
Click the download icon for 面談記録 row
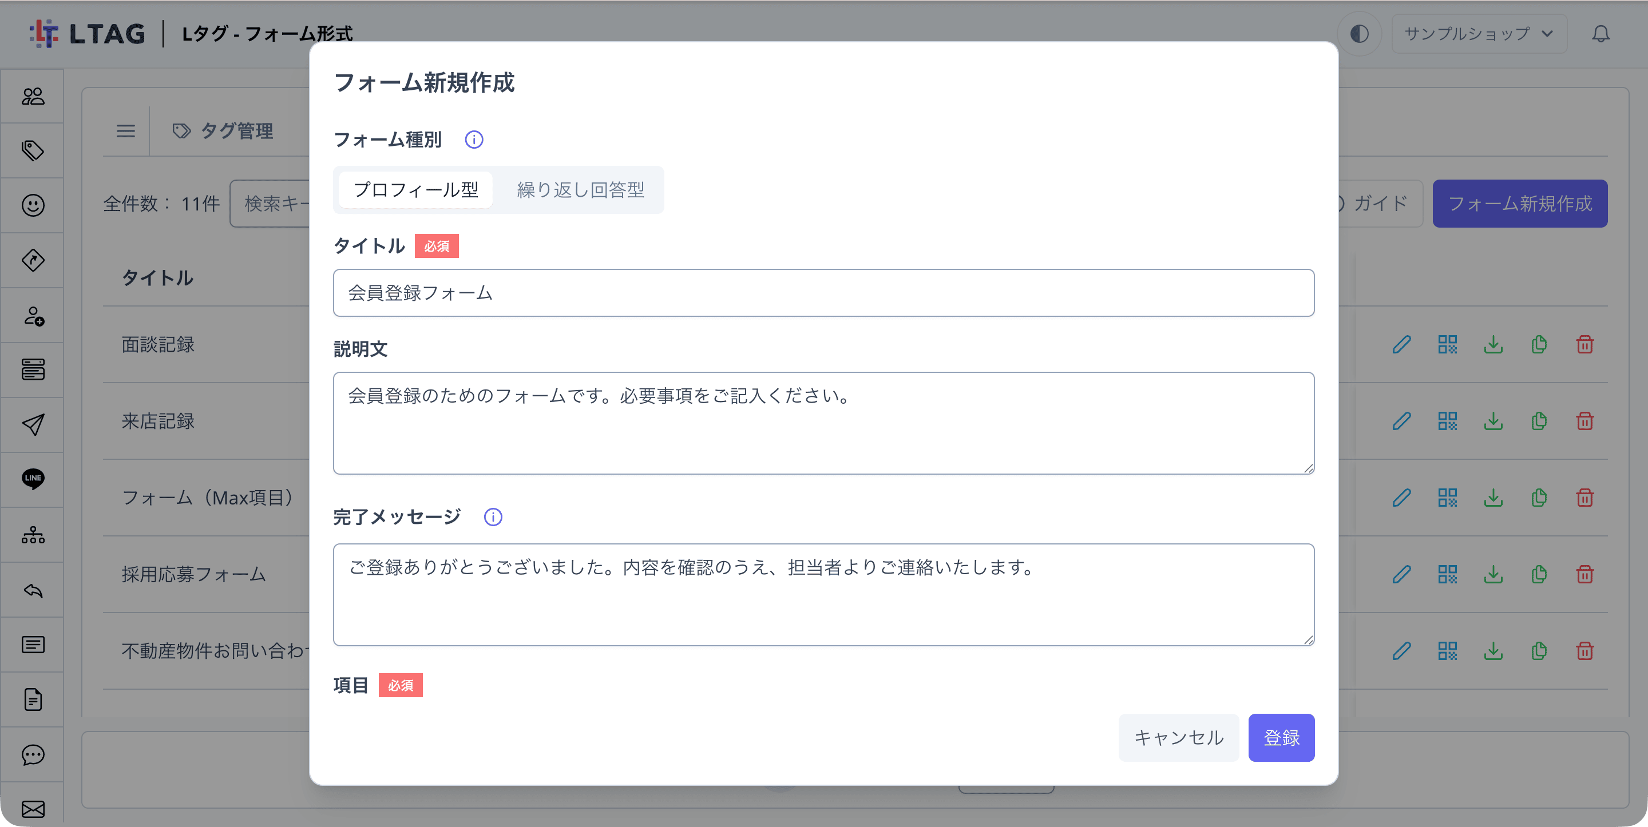click(x=1493, y=345)
